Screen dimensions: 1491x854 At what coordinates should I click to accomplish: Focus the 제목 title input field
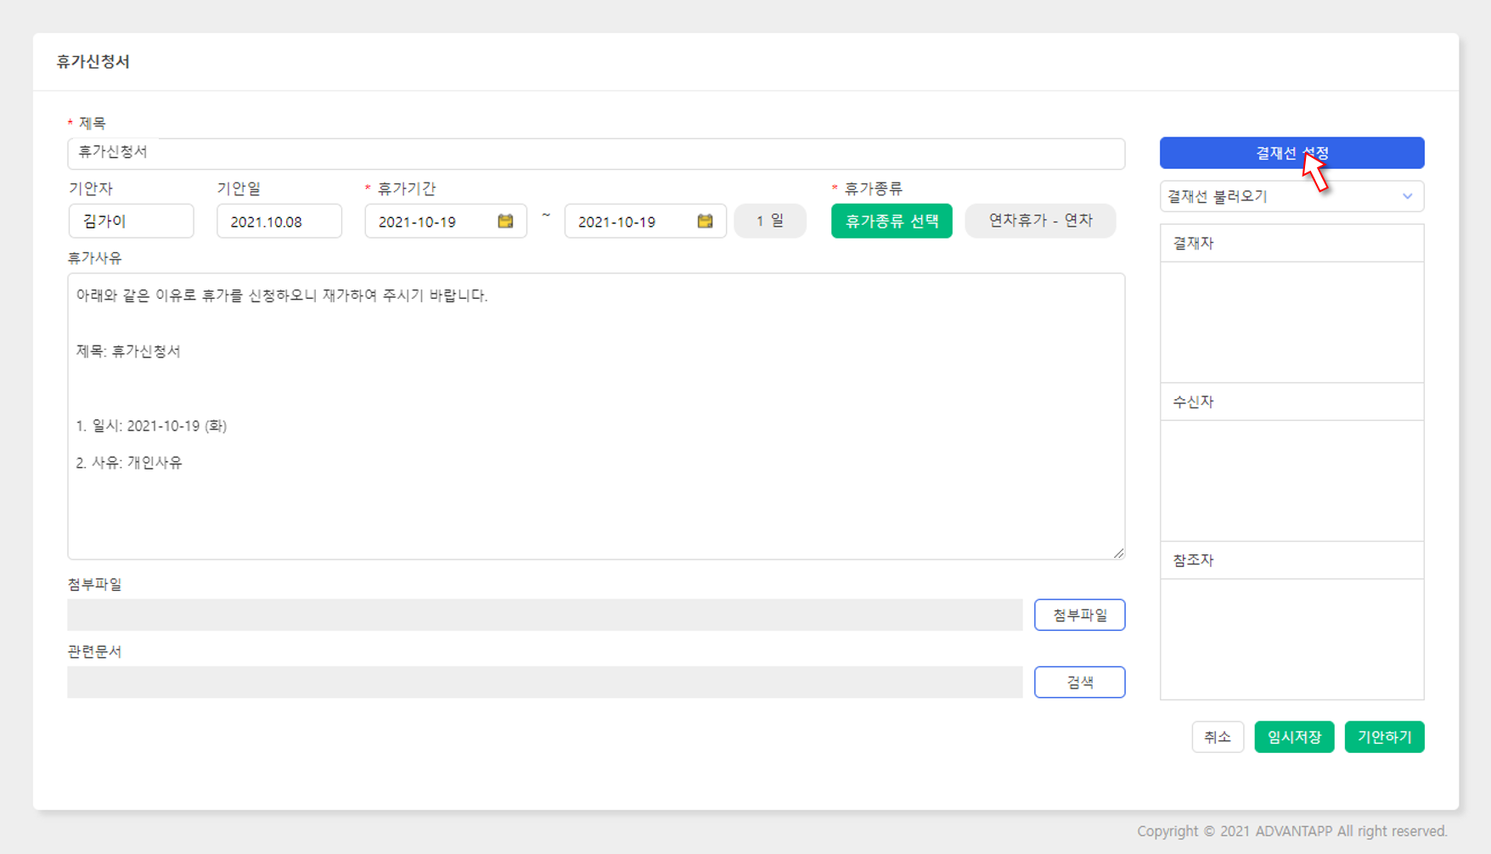596,153
